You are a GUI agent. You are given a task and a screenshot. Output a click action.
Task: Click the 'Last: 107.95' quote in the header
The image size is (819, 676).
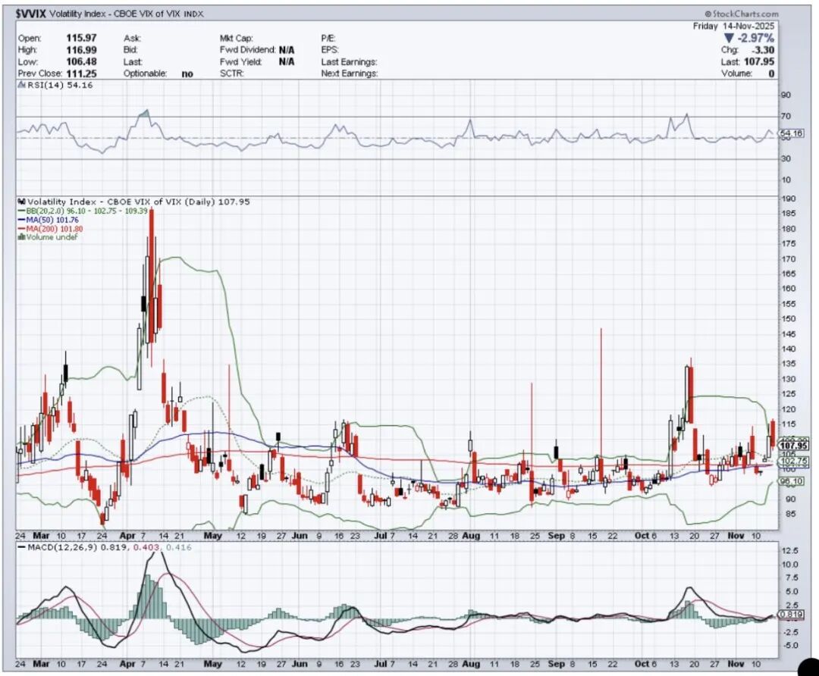(x=748, y=61)
